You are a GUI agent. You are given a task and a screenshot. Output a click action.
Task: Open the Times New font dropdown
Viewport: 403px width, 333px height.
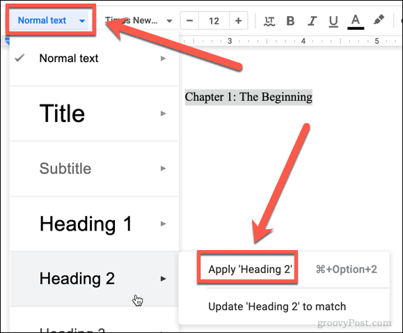(x=139, y=21)
